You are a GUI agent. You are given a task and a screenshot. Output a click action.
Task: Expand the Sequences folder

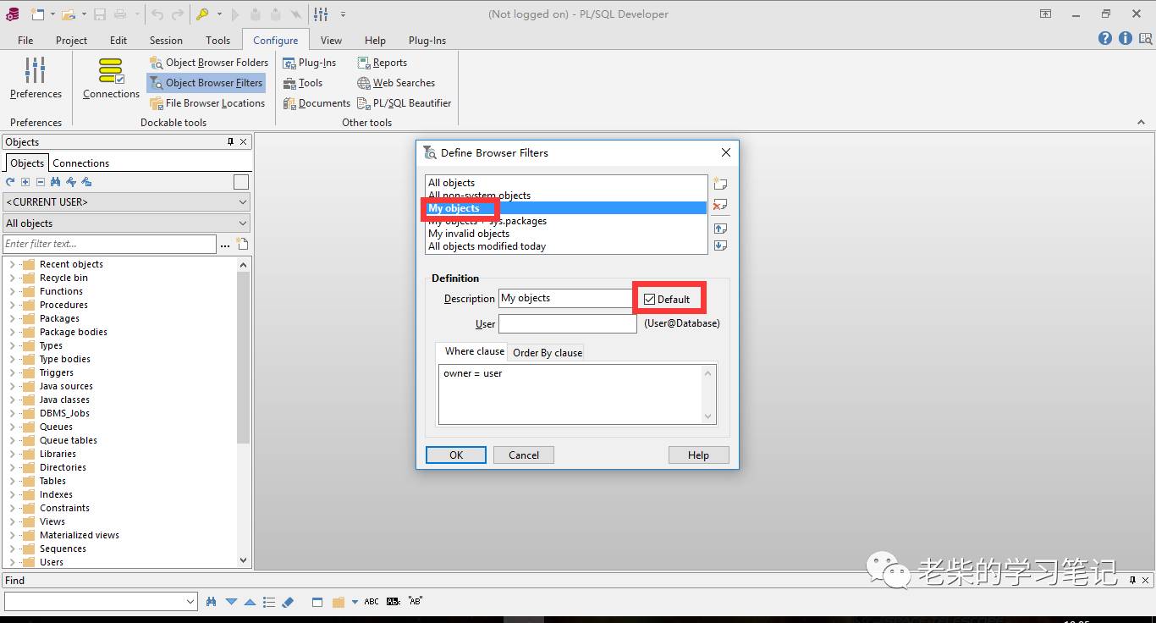[12, 549]
